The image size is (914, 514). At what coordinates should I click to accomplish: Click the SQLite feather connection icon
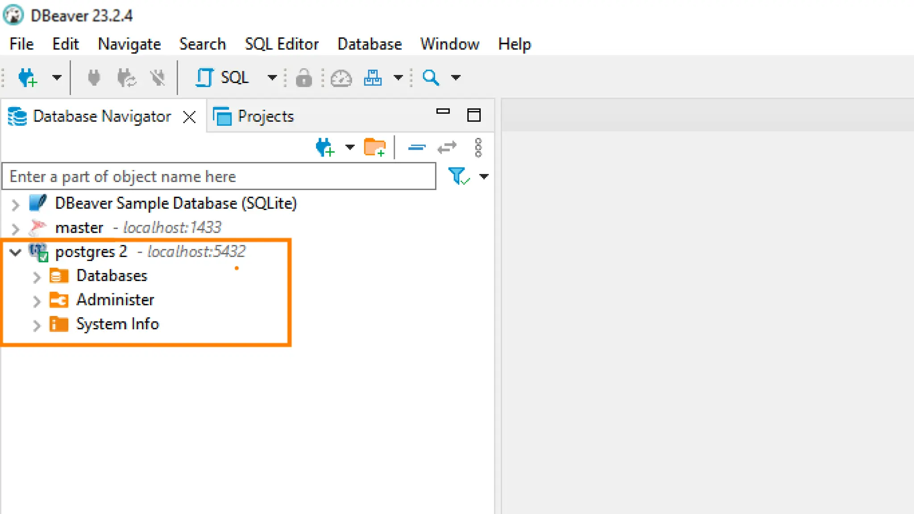[x=37, y=203]
